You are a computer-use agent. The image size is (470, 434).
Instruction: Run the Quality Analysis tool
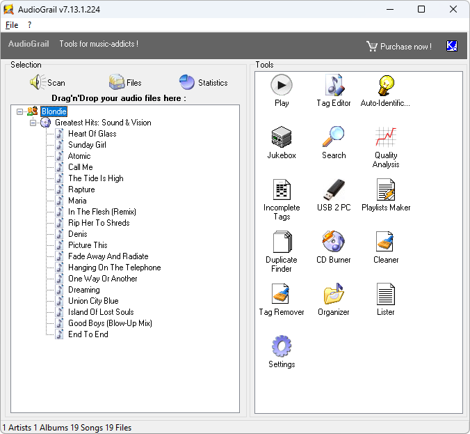coord(385,147)
